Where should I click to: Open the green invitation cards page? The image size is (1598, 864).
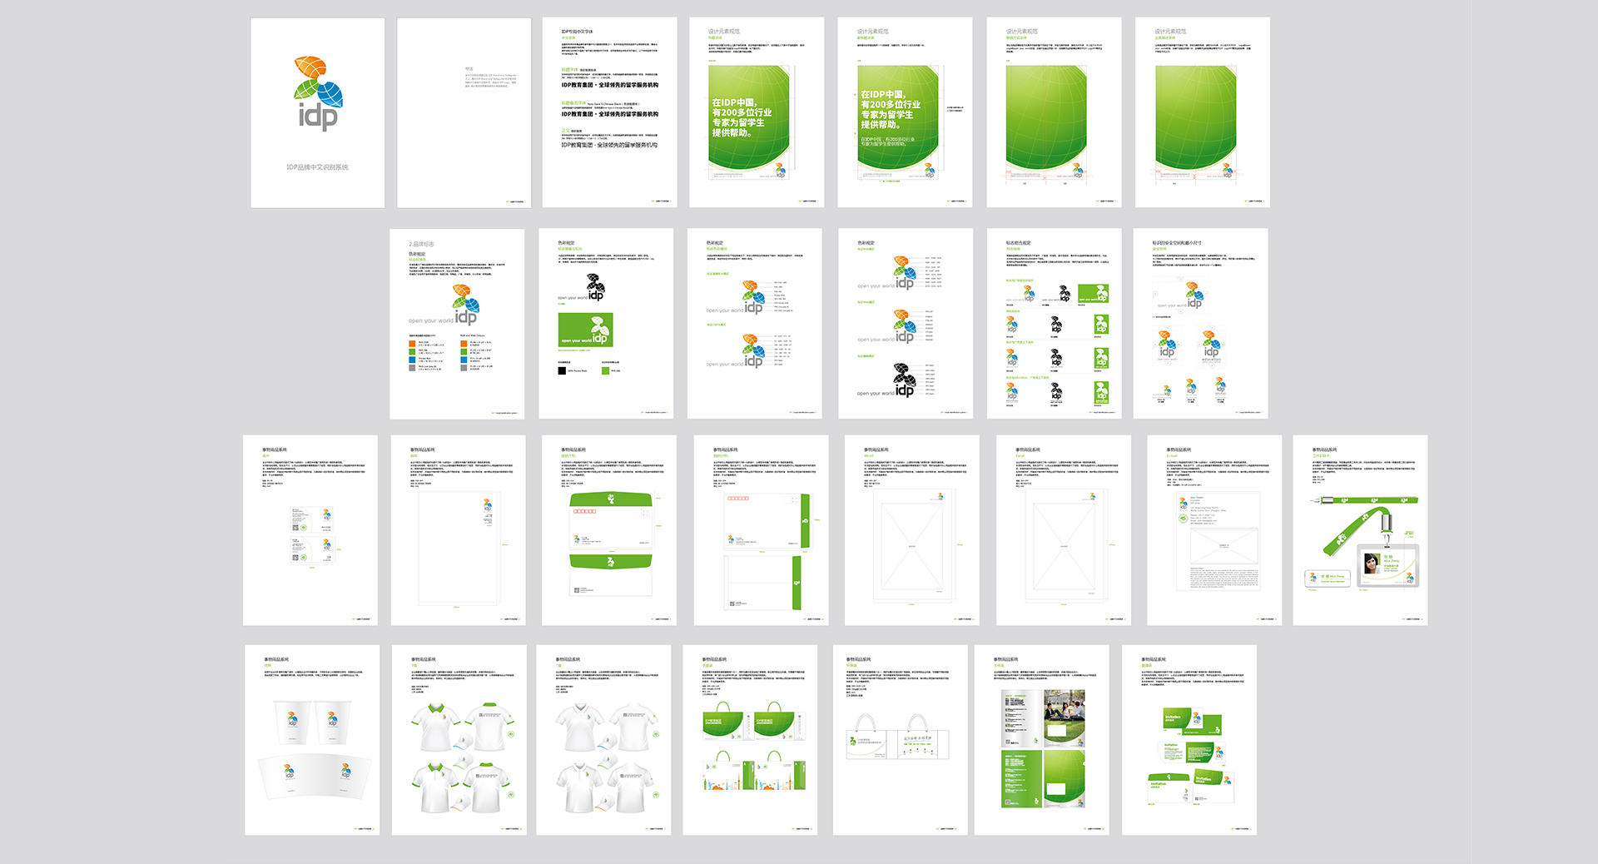click(1189, 740)
